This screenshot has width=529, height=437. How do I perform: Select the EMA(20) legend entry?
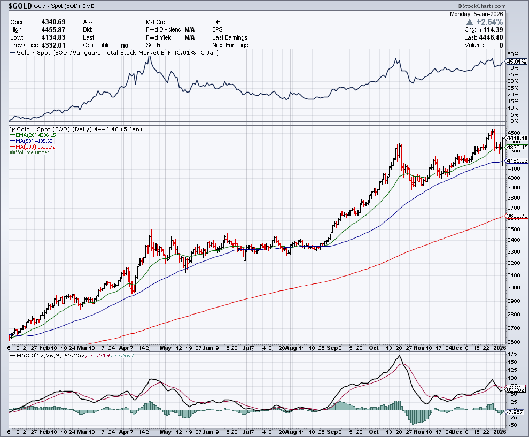click(x=33, y=135)
